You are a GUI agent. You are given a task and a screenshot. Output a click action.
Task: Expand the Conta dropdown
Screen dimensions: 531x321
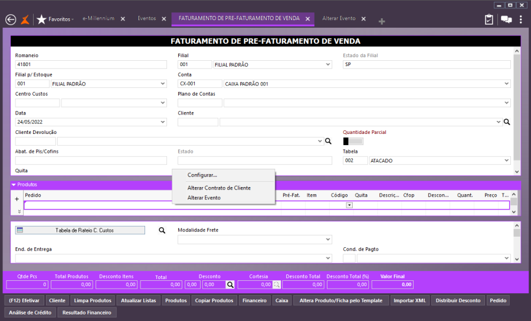(507, 84)
